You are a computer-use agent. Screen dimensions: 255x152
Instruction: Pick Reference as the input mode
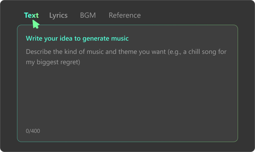pyautogui.click(x=125, y=15)
